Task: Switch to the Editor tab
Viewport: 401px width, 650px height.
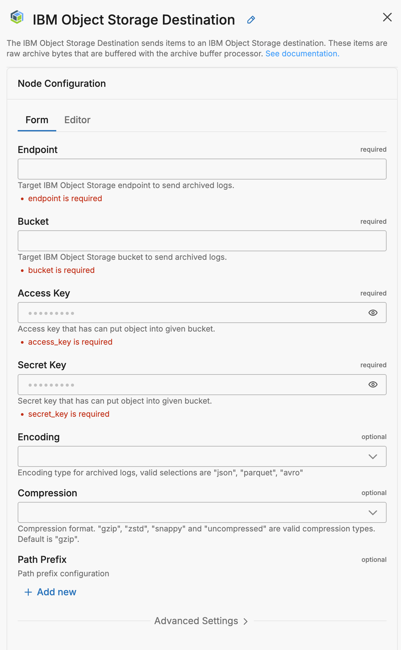Action: click(77, 120)
